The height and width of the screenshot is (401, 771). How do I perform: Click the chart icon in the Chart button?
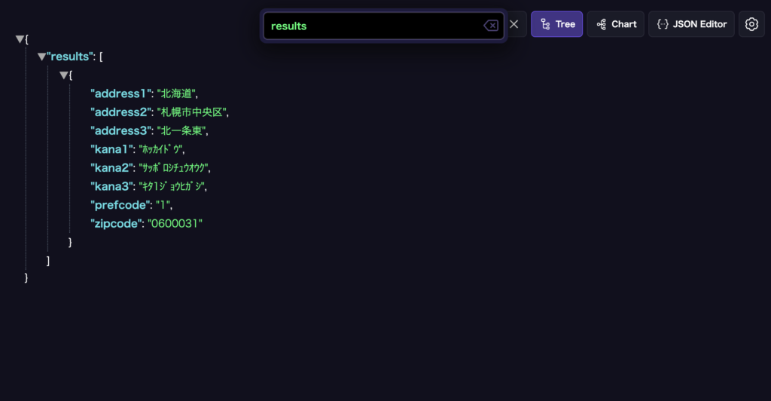(601, 24)
